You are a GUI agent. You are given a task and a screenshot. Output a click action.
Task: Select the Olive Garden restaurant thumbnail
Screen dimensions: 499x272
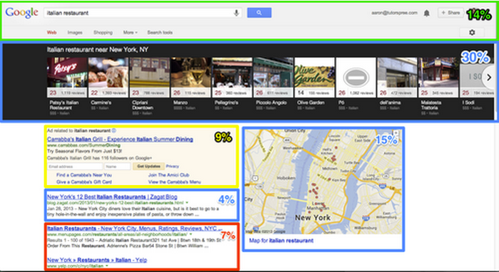pyautogui.click(x=314, y=77)
